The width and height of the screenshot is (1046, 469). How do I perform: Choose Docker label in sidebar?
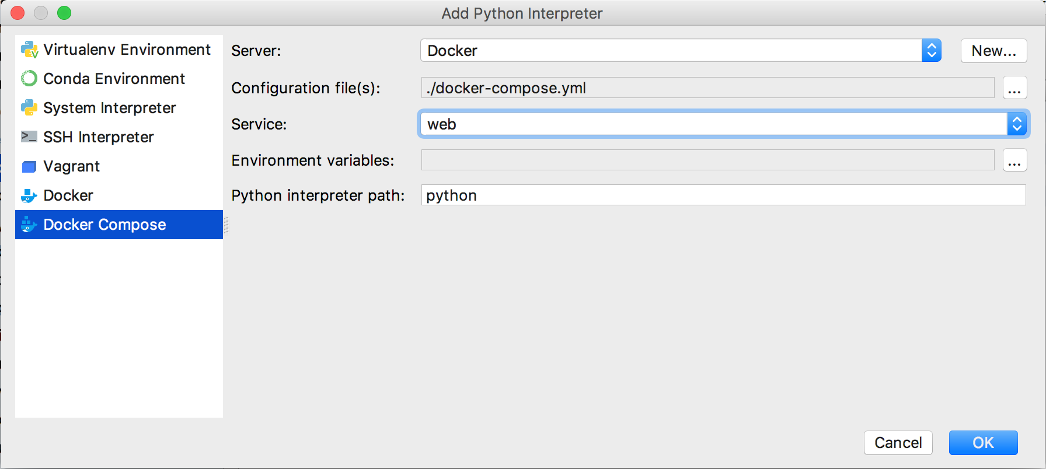pyautogui.click(x=68, y=195)
